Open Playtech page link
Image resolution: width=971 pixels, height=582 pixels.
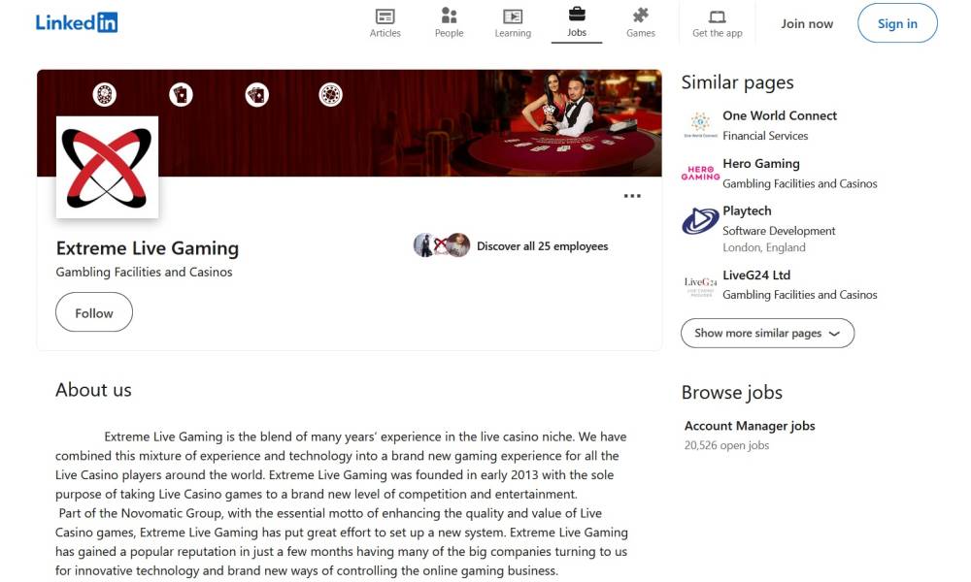[747, 210]
